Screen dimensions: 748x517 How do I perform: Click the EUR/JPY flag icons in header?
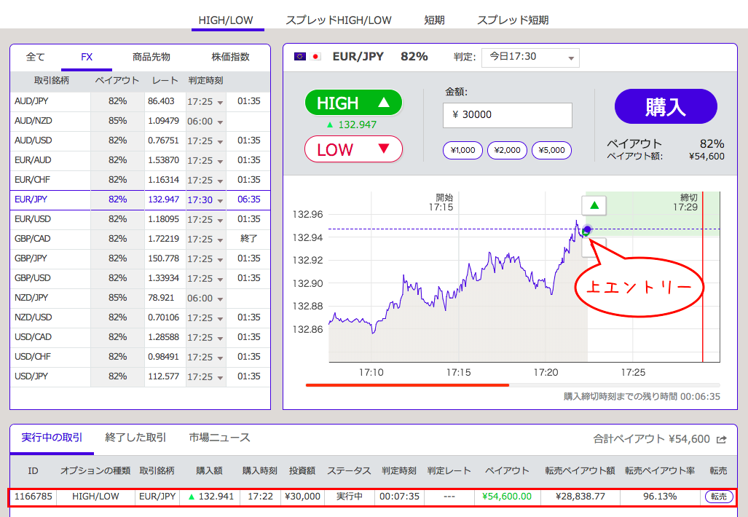pyautogui.click(x=307, y=57)
